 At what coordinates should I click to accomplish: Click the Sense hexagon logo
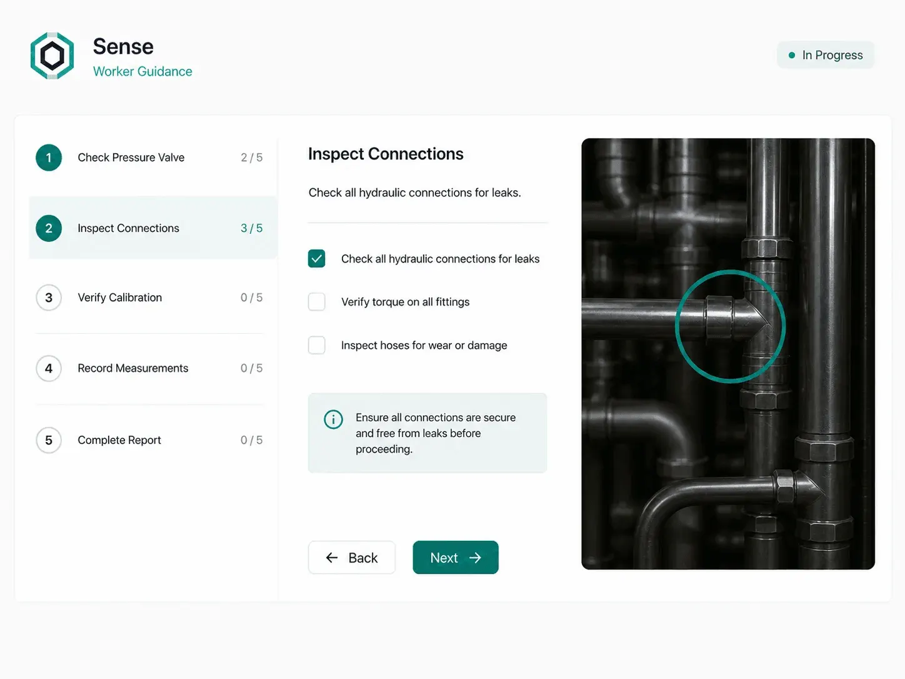pyautogui.click(x=52, y=56)
